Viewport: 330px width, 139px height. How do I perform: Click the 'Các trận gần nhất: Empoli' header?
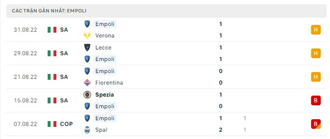point(49,11)
